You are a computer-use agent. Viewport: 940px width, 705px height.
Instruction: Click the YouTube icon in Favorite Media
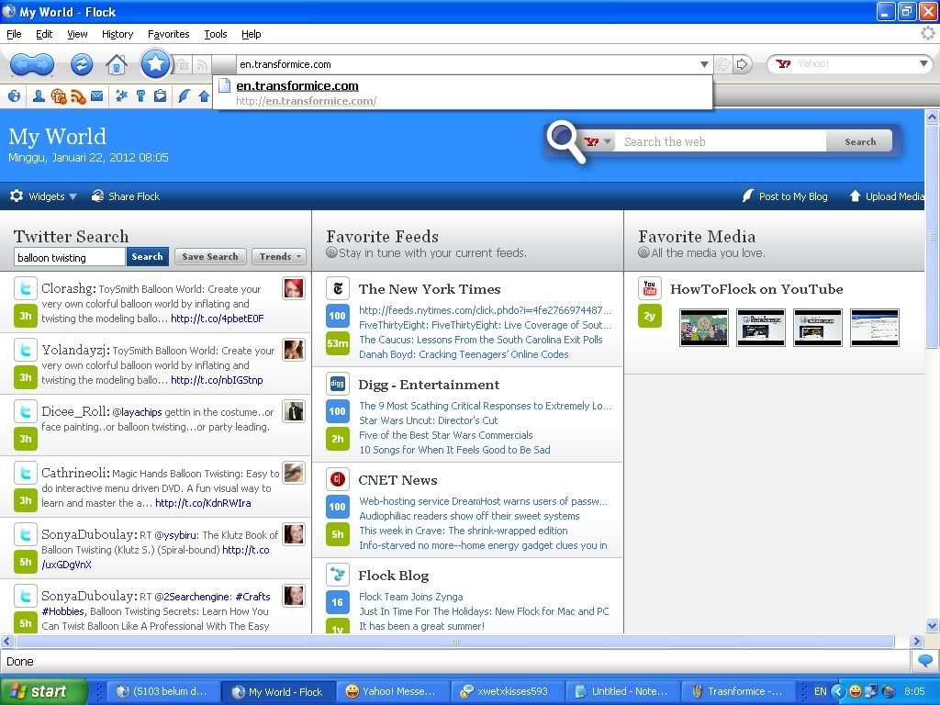pyautogui.click(x=650, y=288)
